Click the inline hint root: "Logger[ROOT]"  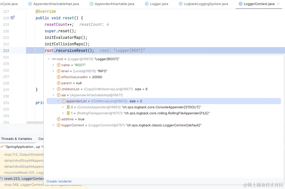[122, 50]
